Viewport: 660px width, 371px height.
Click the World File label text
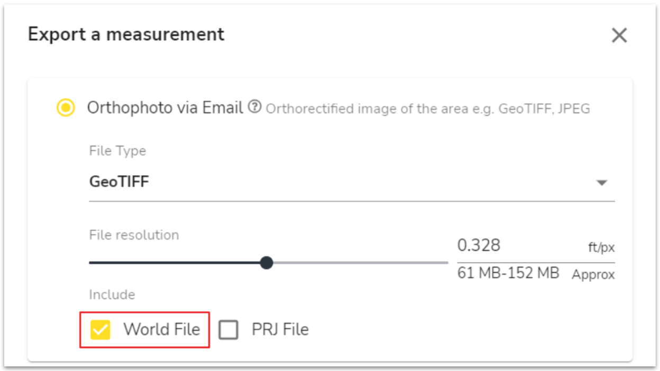tap(161, 329)
